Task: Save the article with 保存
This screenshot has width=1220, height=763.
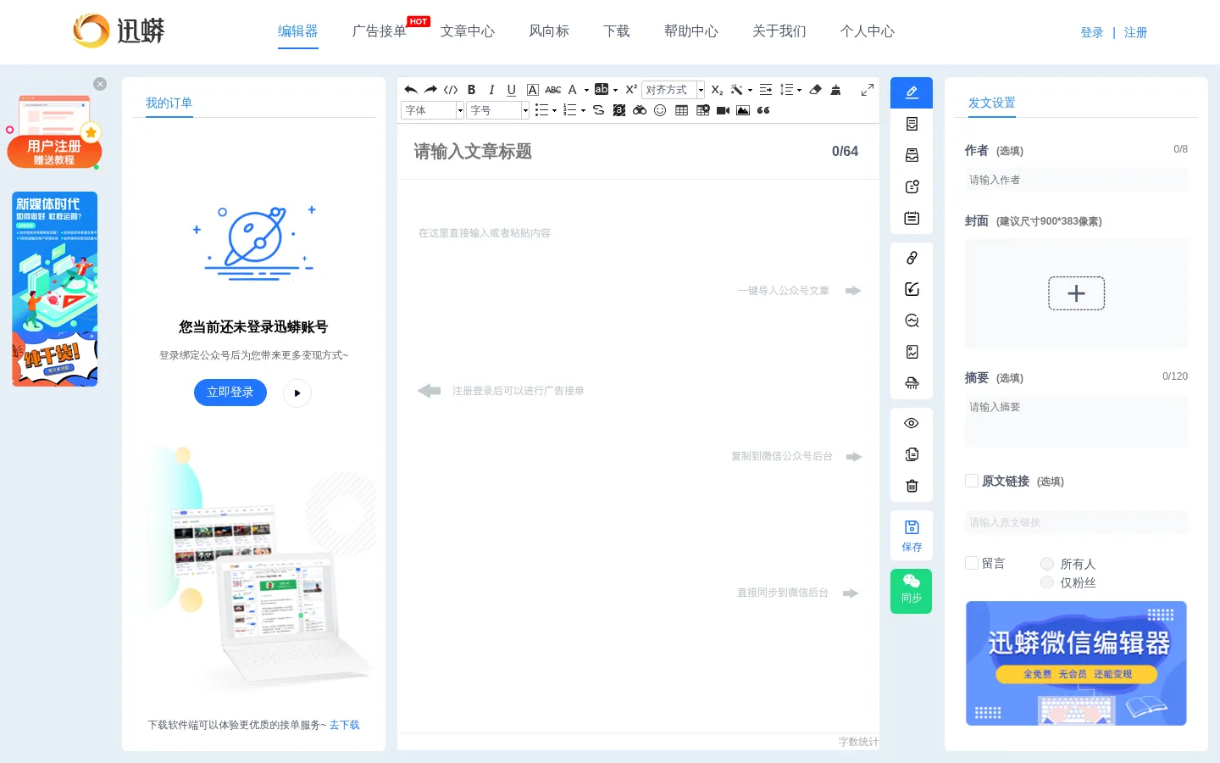Action: point(912,536)
